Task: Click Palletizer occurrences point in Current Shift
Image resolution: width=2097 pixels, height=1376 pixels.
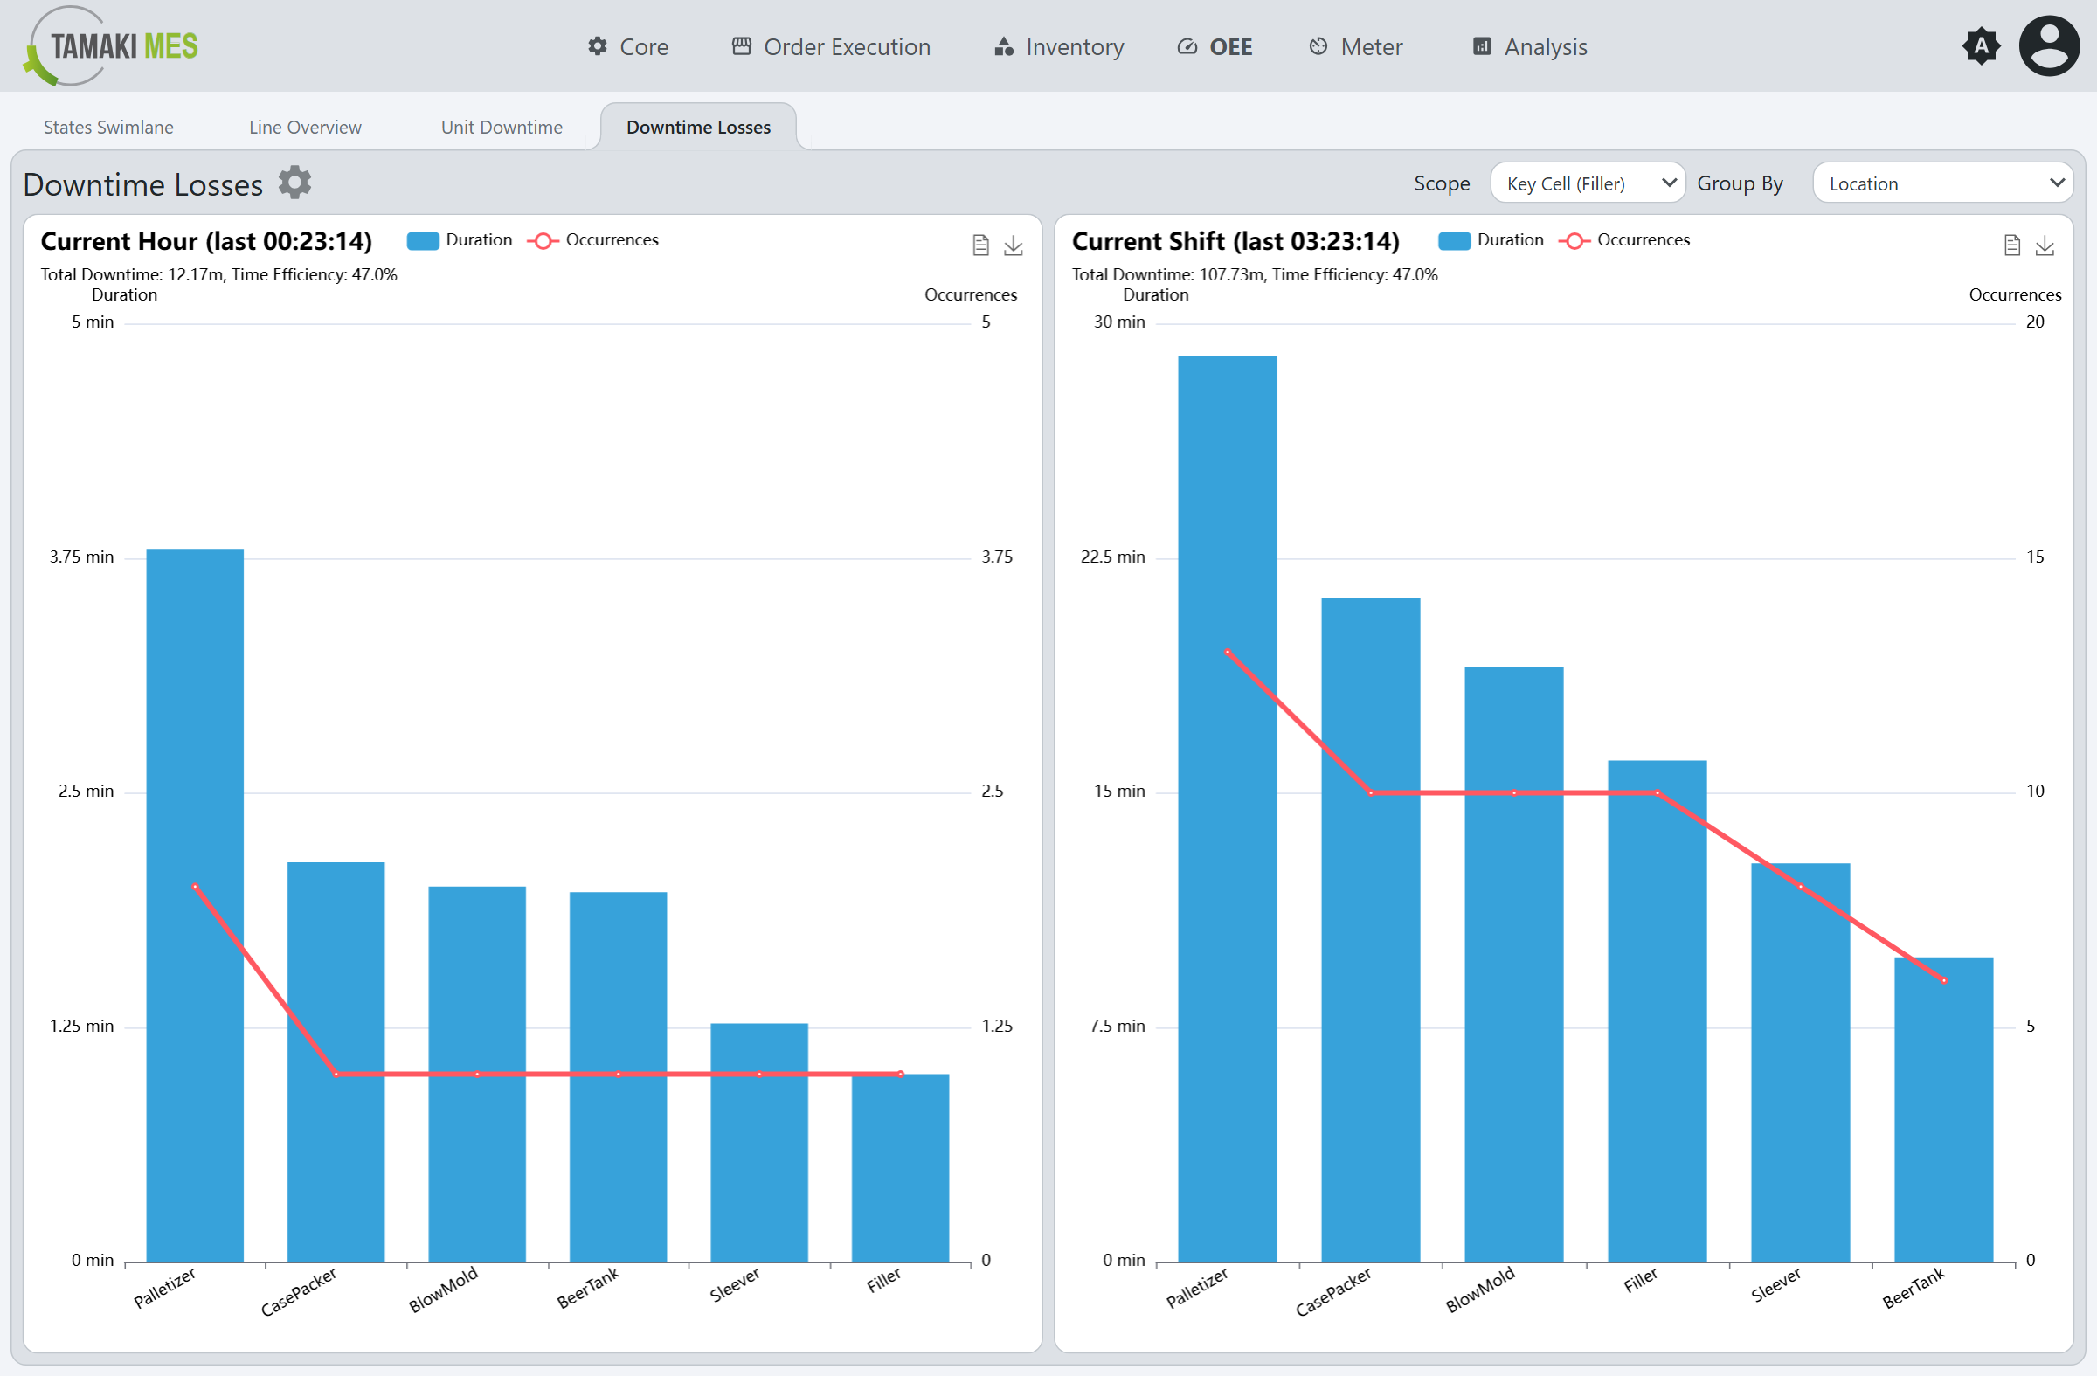Action: pyautogui.click(x=1228, y=652)
